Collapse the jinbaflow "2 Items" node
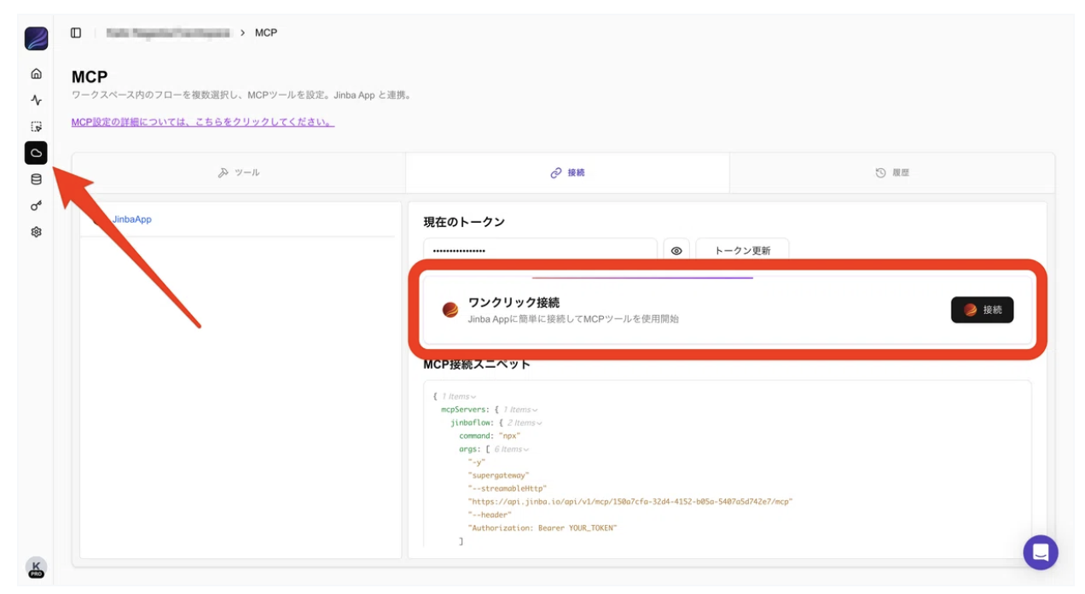This screenshot has width=1085, height=594. tap(525, 422)
